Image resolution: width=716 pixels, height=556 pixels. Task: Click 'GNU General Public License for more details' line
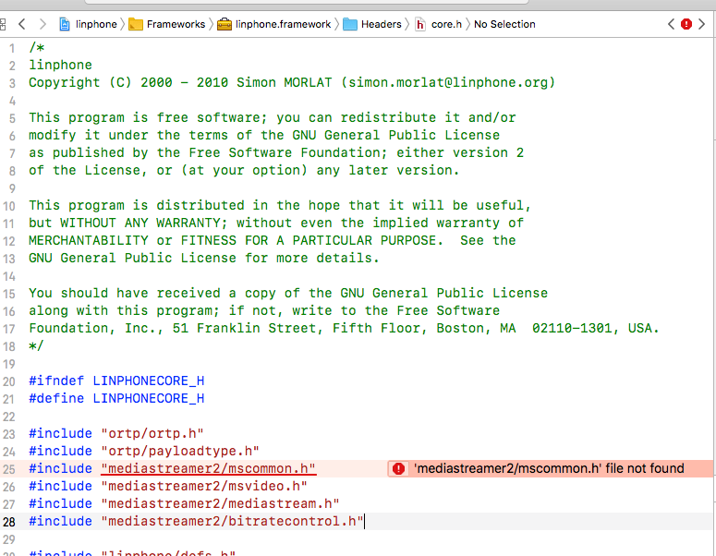[x=204, y=258]
